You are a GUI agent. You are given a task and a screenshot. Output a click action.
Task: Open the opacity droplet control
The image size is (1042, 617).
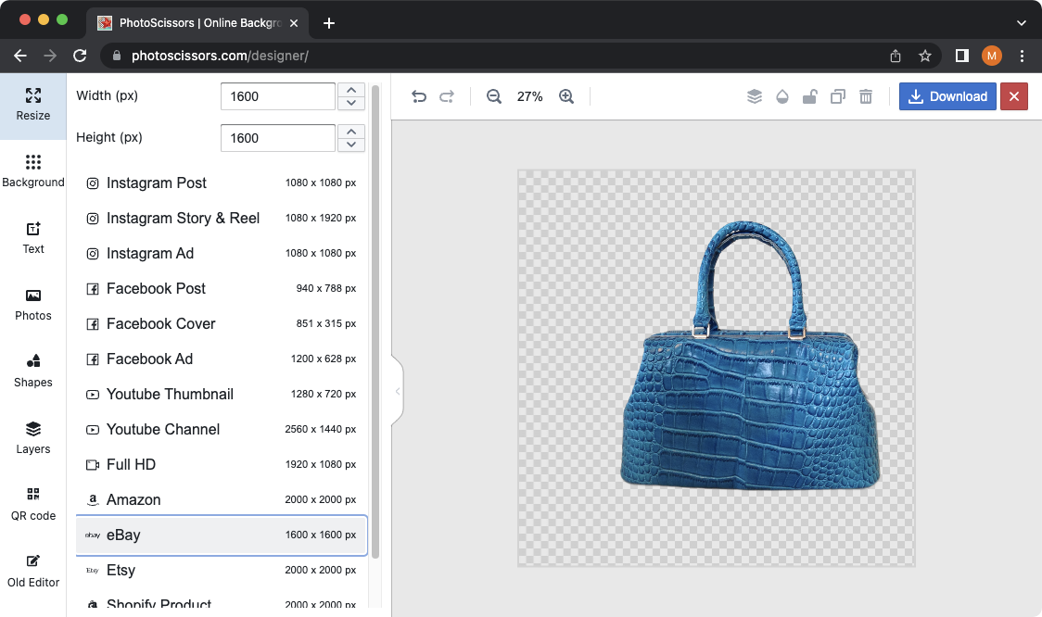coord(781,95)
